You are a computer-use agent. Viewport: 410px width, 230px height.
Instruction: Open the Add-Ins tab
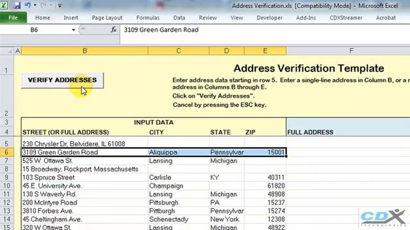coord(306,18)
